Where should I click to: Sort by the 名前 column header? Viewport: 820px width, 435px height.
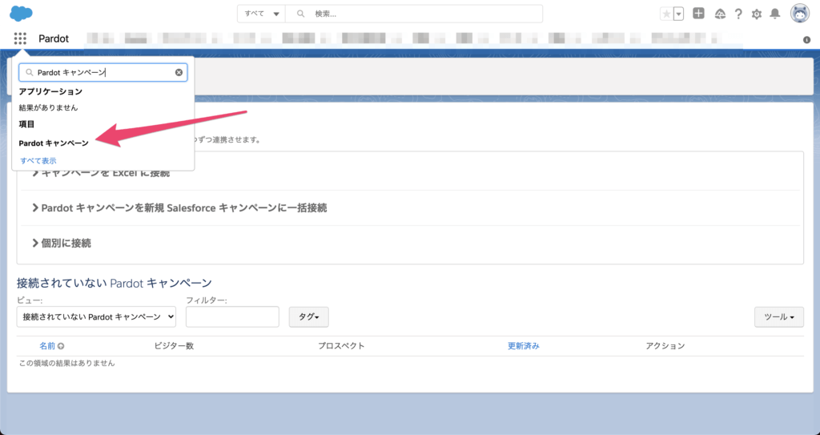coord(47,345)
